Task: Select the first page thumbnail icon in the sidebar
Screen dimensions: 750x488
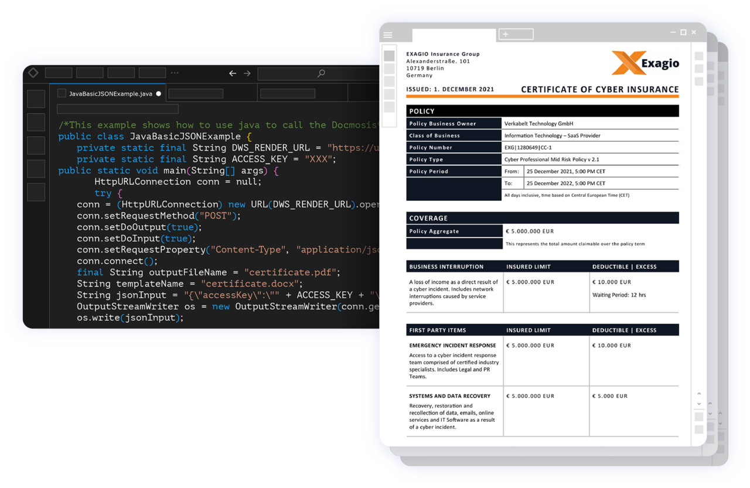Action: click(390, 55)
